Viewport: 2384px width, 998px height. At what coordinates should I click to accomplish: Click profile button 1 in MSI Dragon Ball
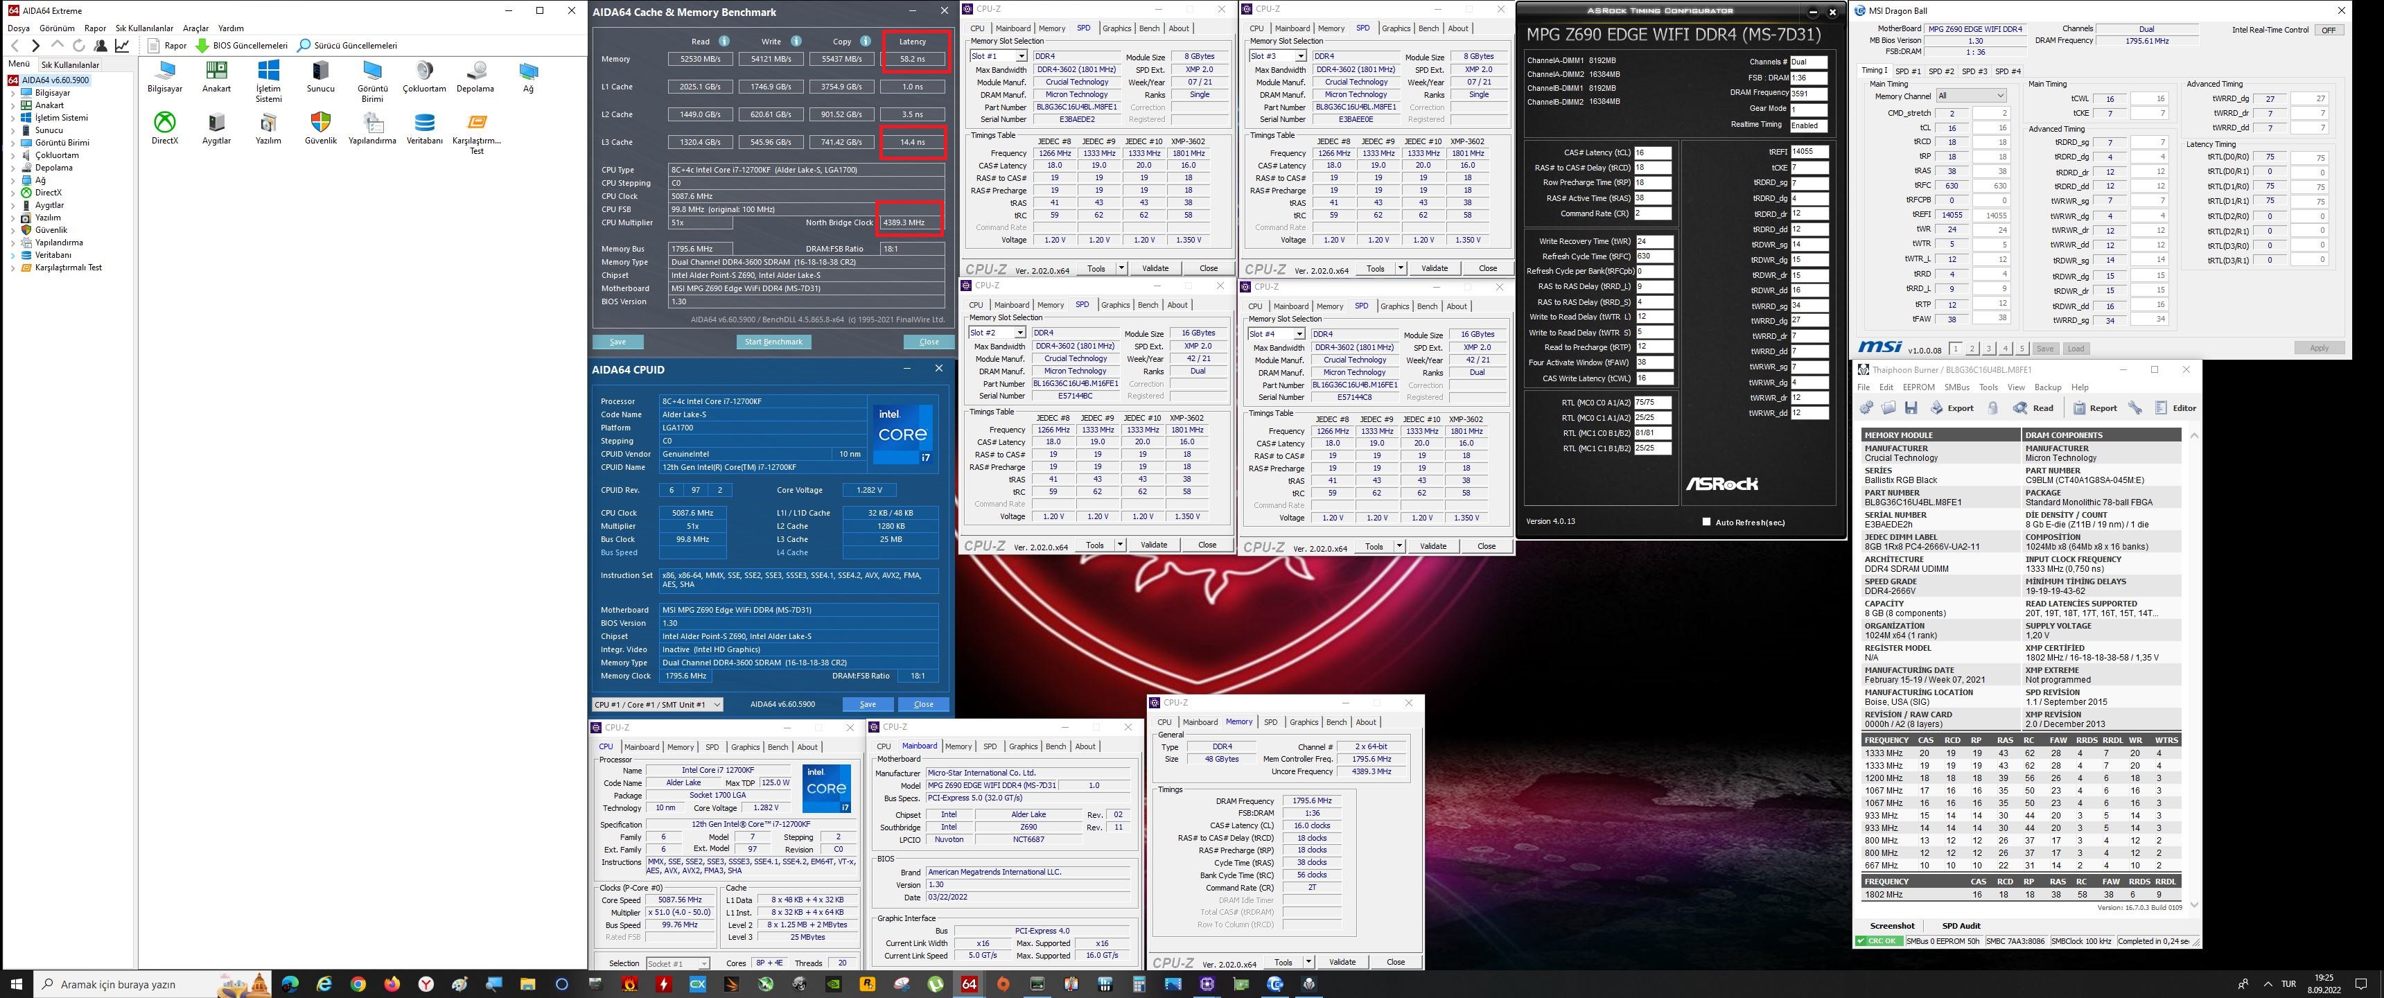[x=1956, y=349]
